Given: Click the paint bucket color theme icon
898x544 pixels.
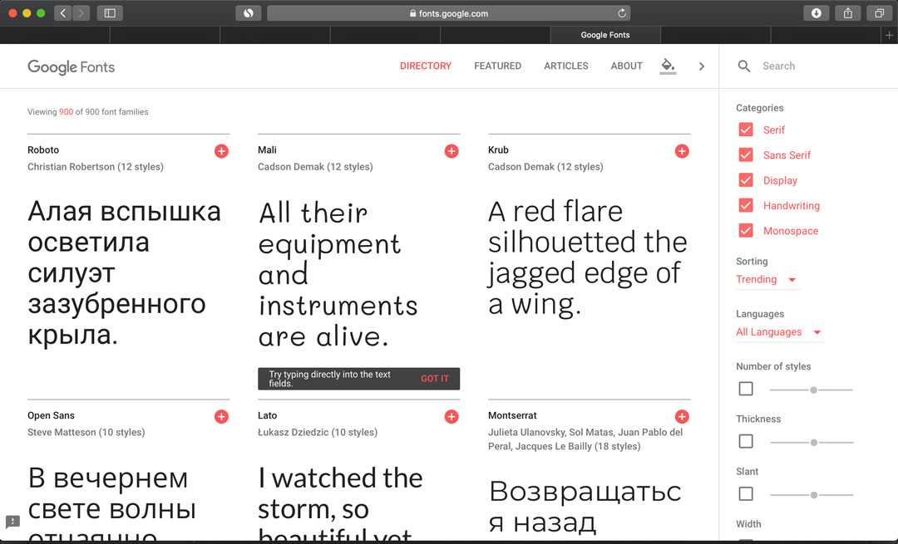Looking at the screenshot, I should [x=668, y=66].
